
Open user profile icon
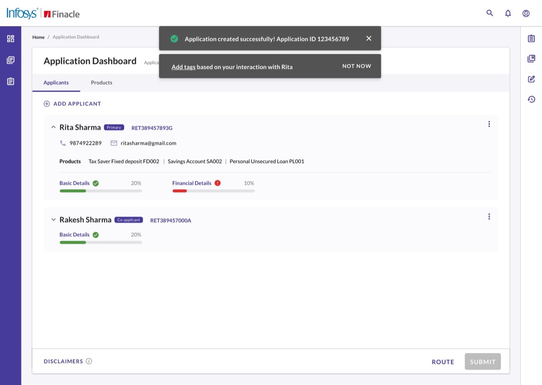[526, 13]
